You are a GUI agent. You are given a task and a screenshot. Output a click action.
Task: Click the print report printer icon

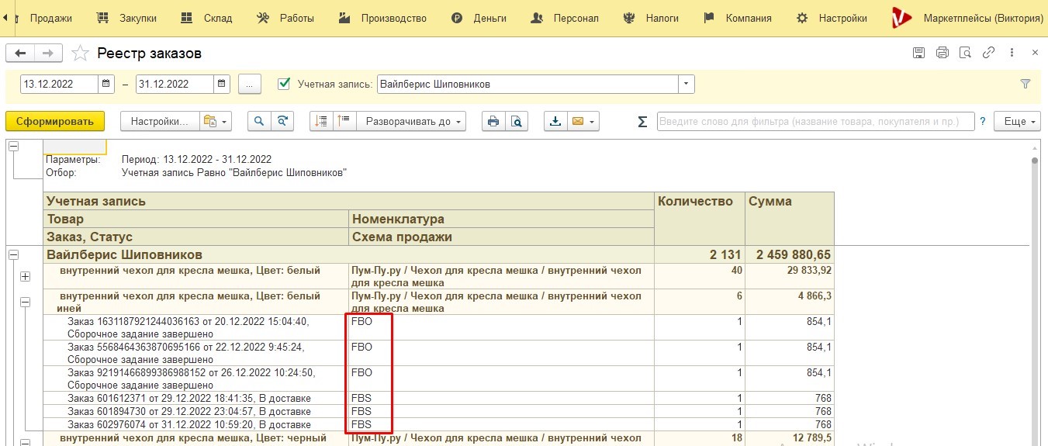(x=493, y=121)
